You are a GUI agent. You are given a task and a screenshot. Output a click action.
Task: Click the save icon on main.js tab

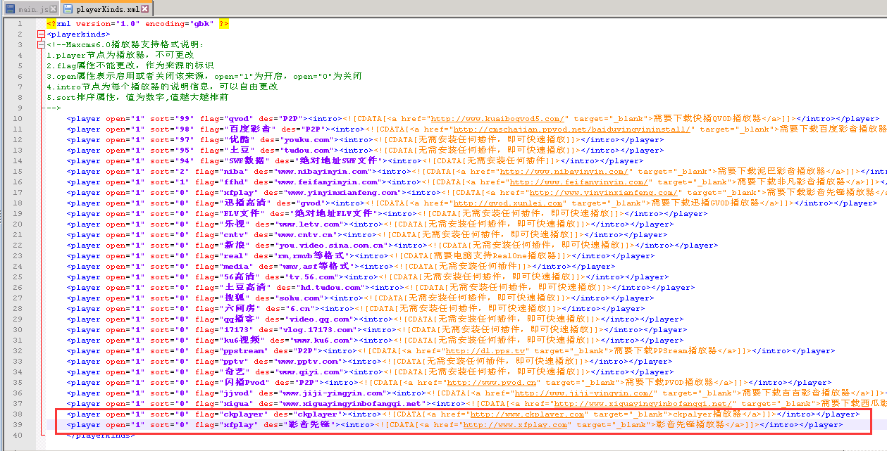click(x=10, y=9)
